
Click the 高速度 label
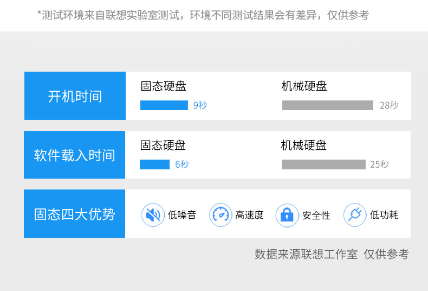pyautogui.click(x=249, y=214)
